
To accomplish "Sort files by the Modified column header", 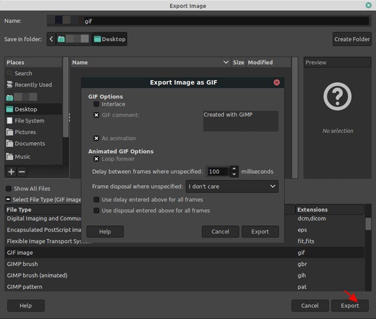I will pyautogui.click(x=268, y=62).
